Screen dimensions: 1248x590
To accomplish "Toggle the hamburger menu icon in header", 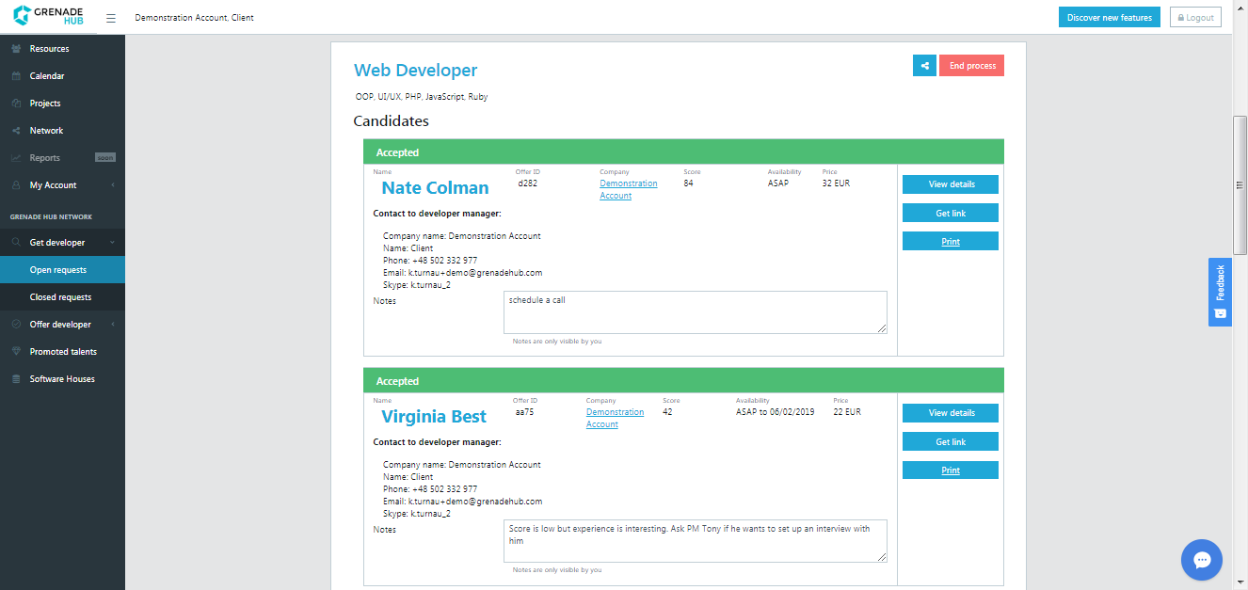I will 111,18.
